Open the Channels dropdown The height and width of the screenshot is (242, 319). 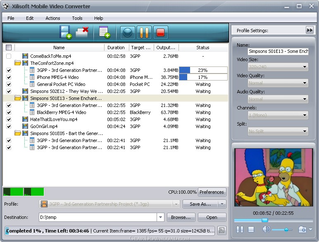(278, 115)
